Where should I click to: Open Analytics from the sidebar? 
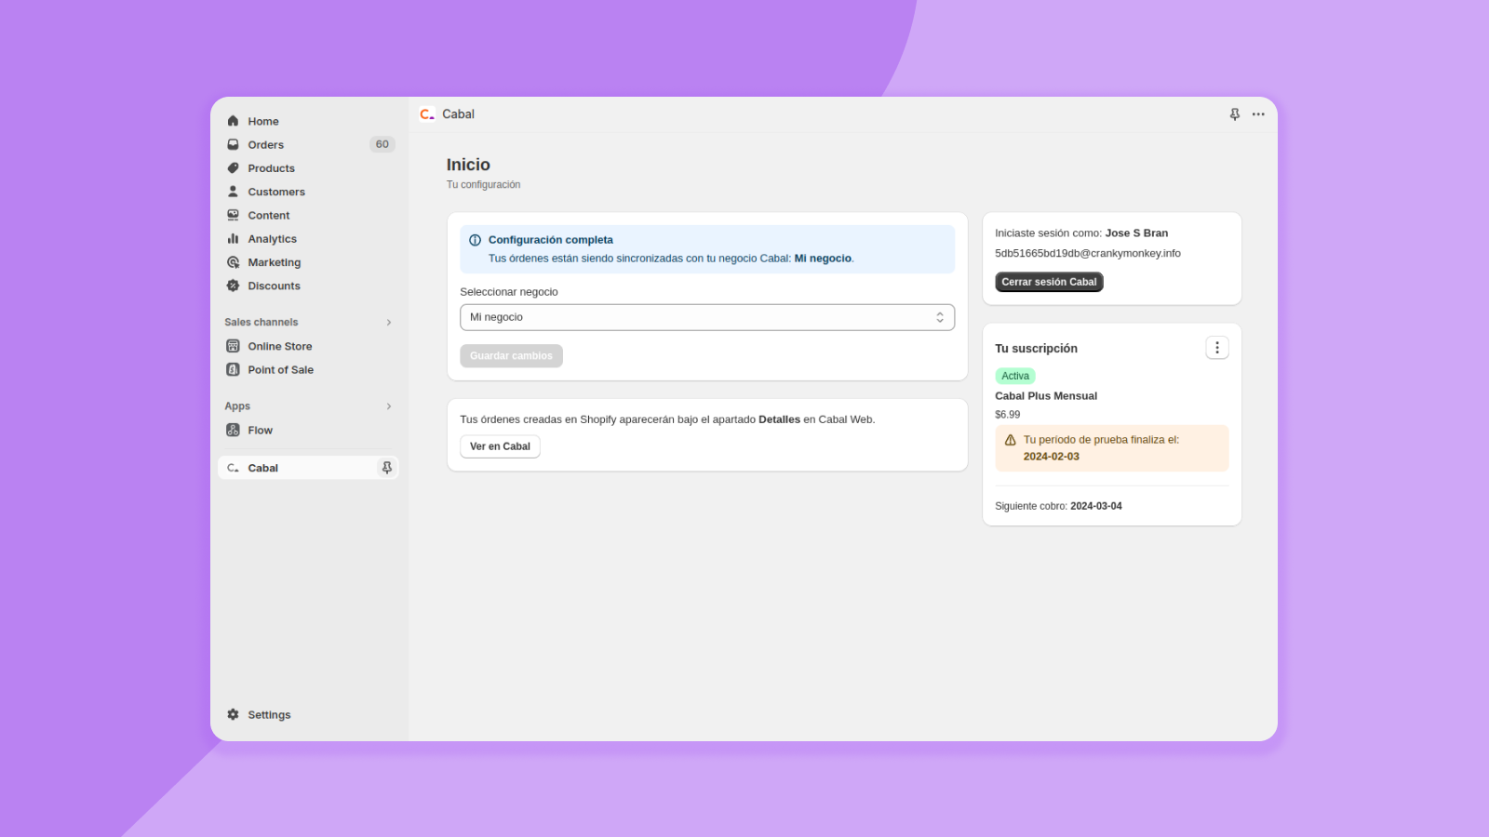point(273,239)
